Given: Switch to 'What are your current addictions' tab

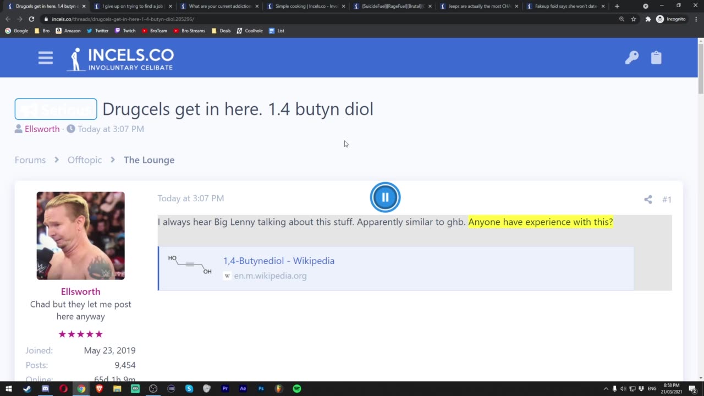Looking at the screenshot, I should 219,6.
